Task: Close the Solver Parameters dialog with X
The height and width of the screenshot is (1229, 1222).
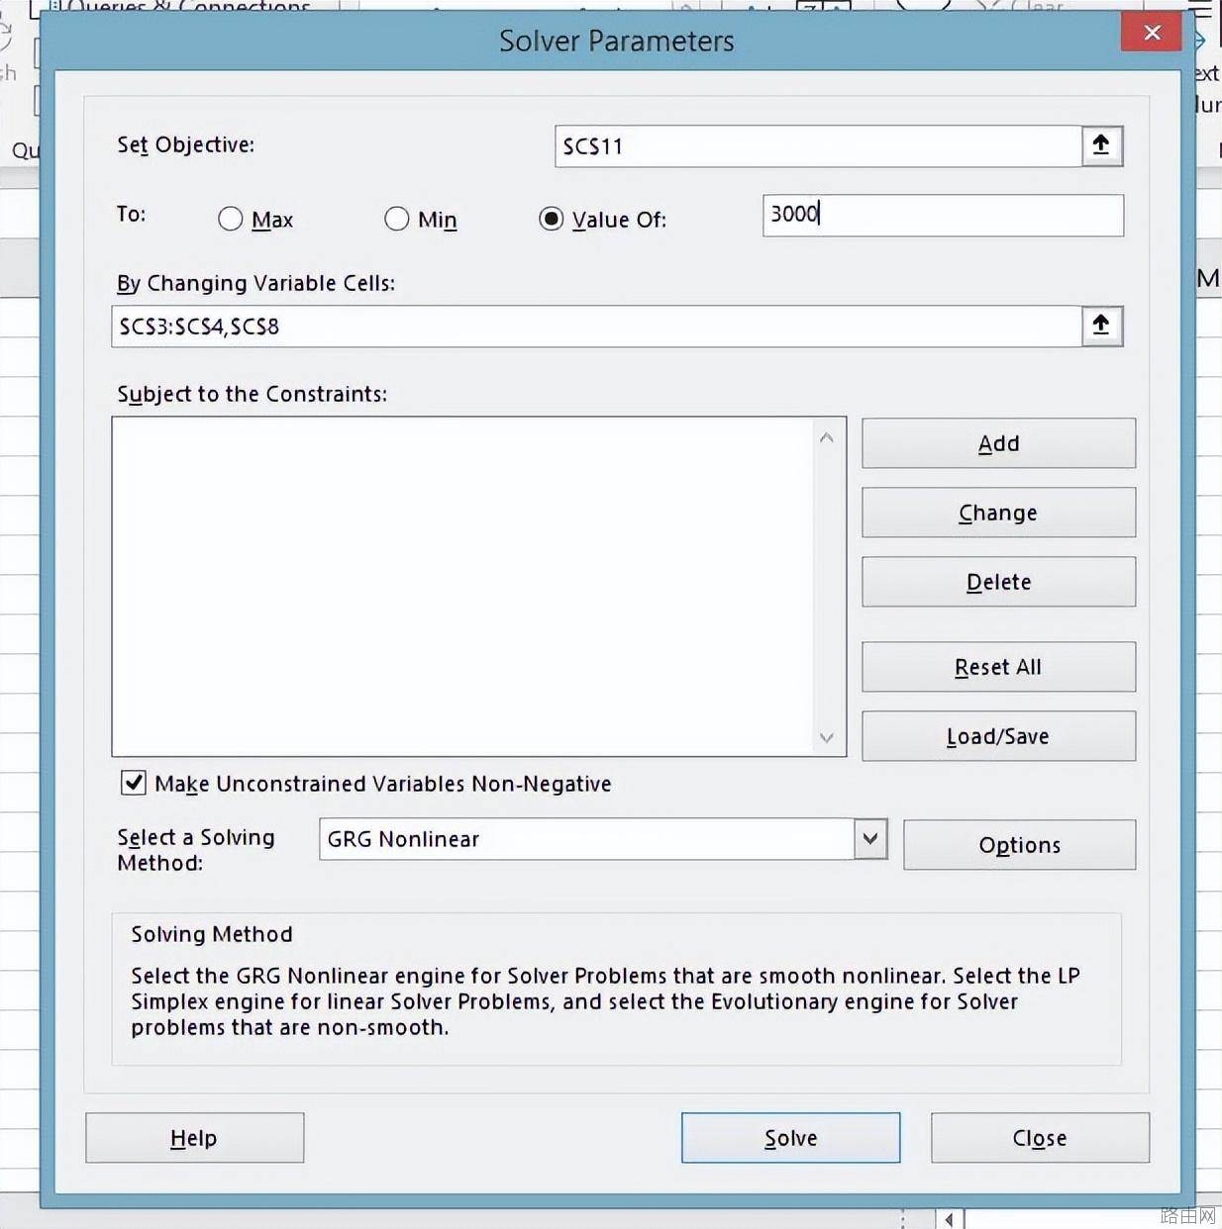Action: pos(1151,32)
